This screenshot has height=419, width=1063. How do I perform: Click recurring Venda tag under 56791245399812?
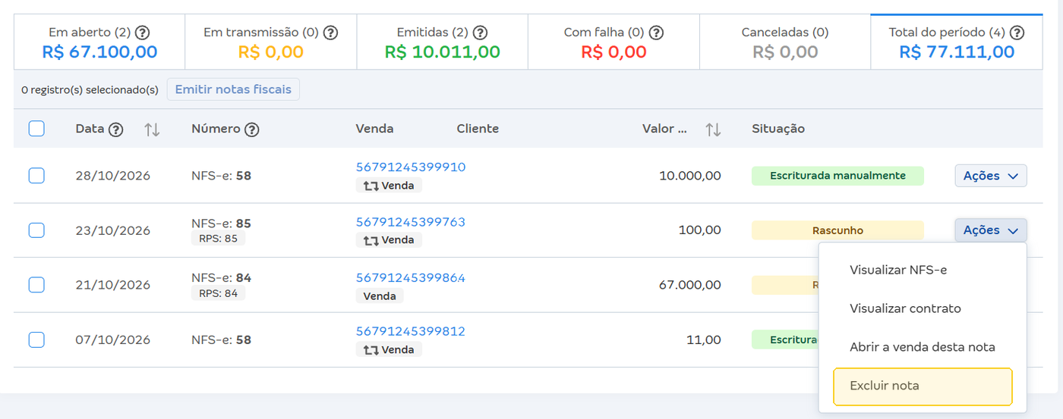coord(389,349)
